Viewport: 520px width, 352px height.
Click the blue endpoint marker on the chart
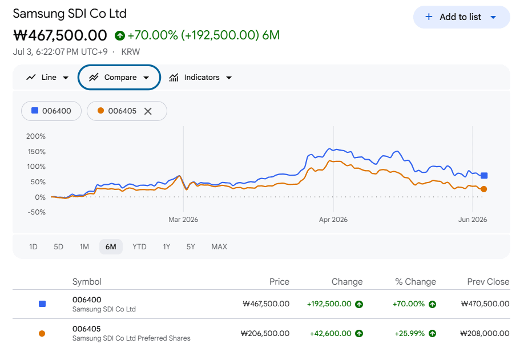click(x=484, y=175)
